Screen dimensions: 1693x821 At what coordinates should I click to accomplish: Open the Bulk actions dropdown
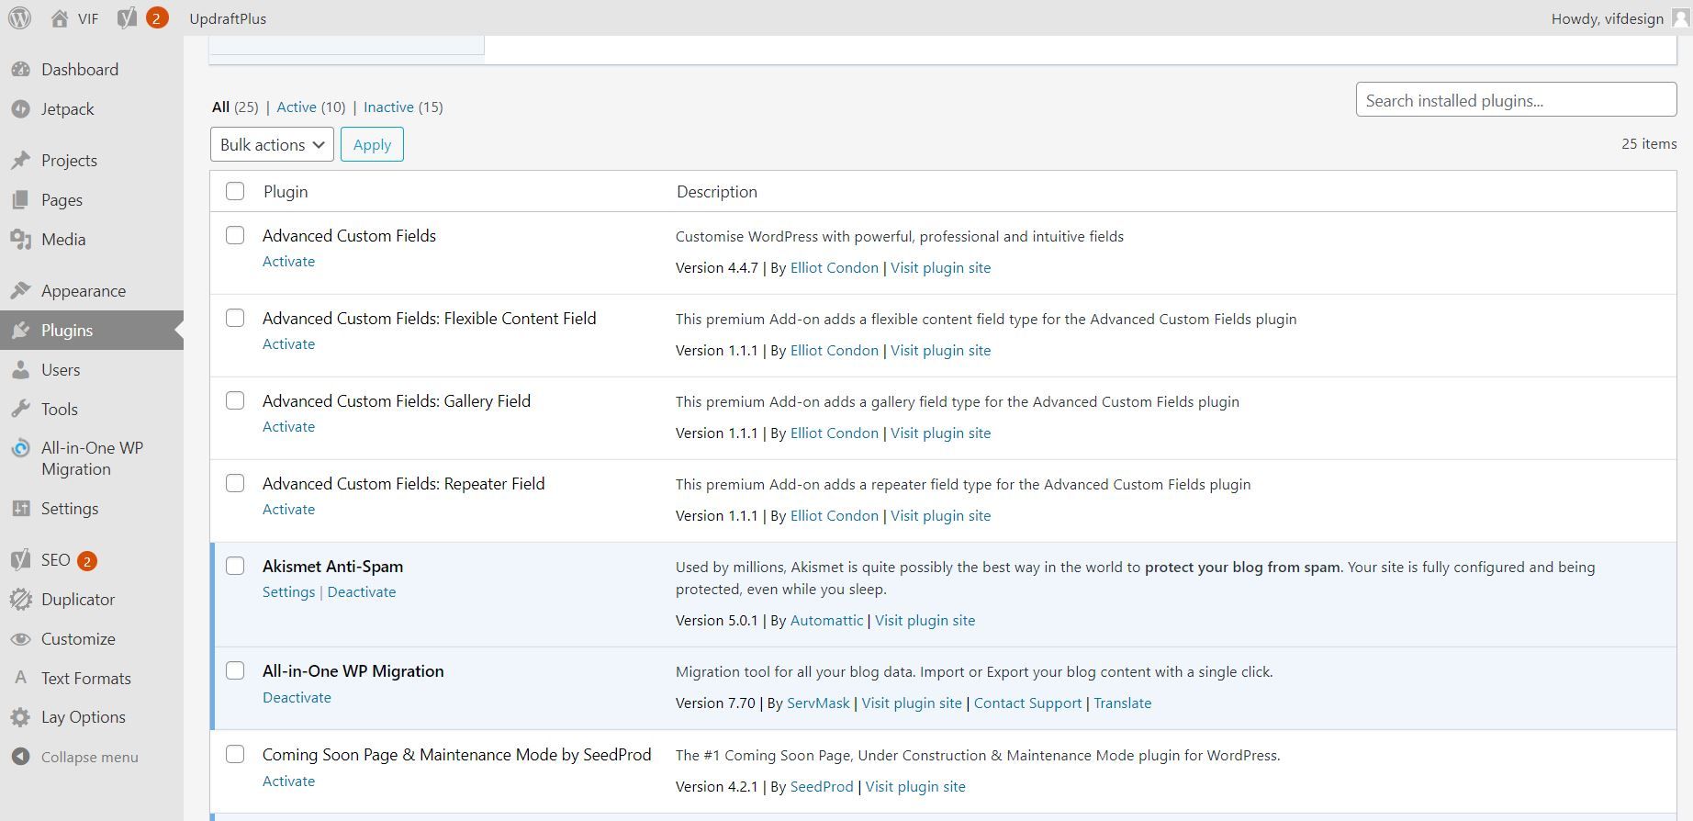point(272,144)
